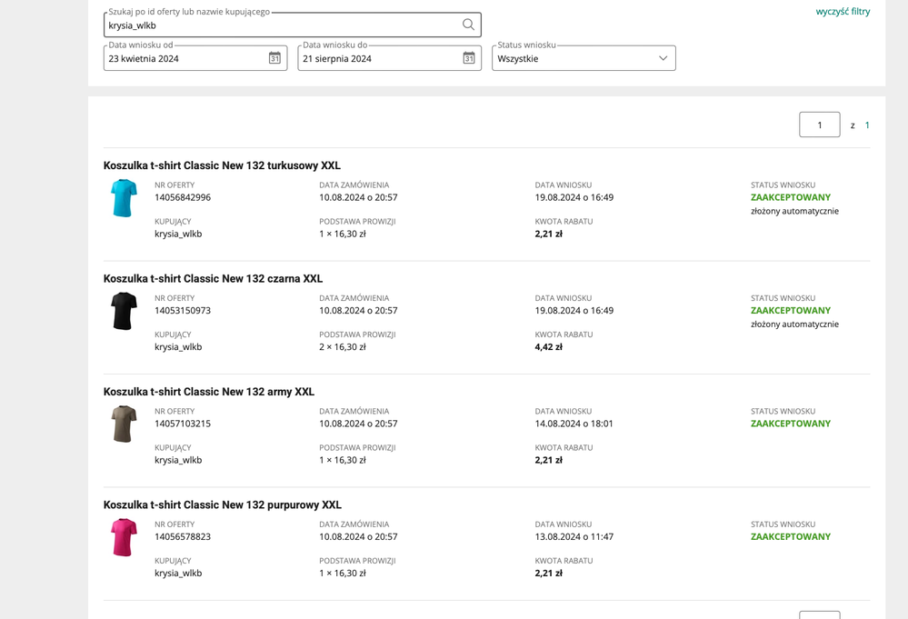Open Koszulka Classic New 132 turkusowy XXL title
908x619 pixels.
pos(222,165)
